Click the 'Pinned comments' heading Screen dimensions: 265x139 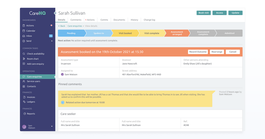point(70,84)
